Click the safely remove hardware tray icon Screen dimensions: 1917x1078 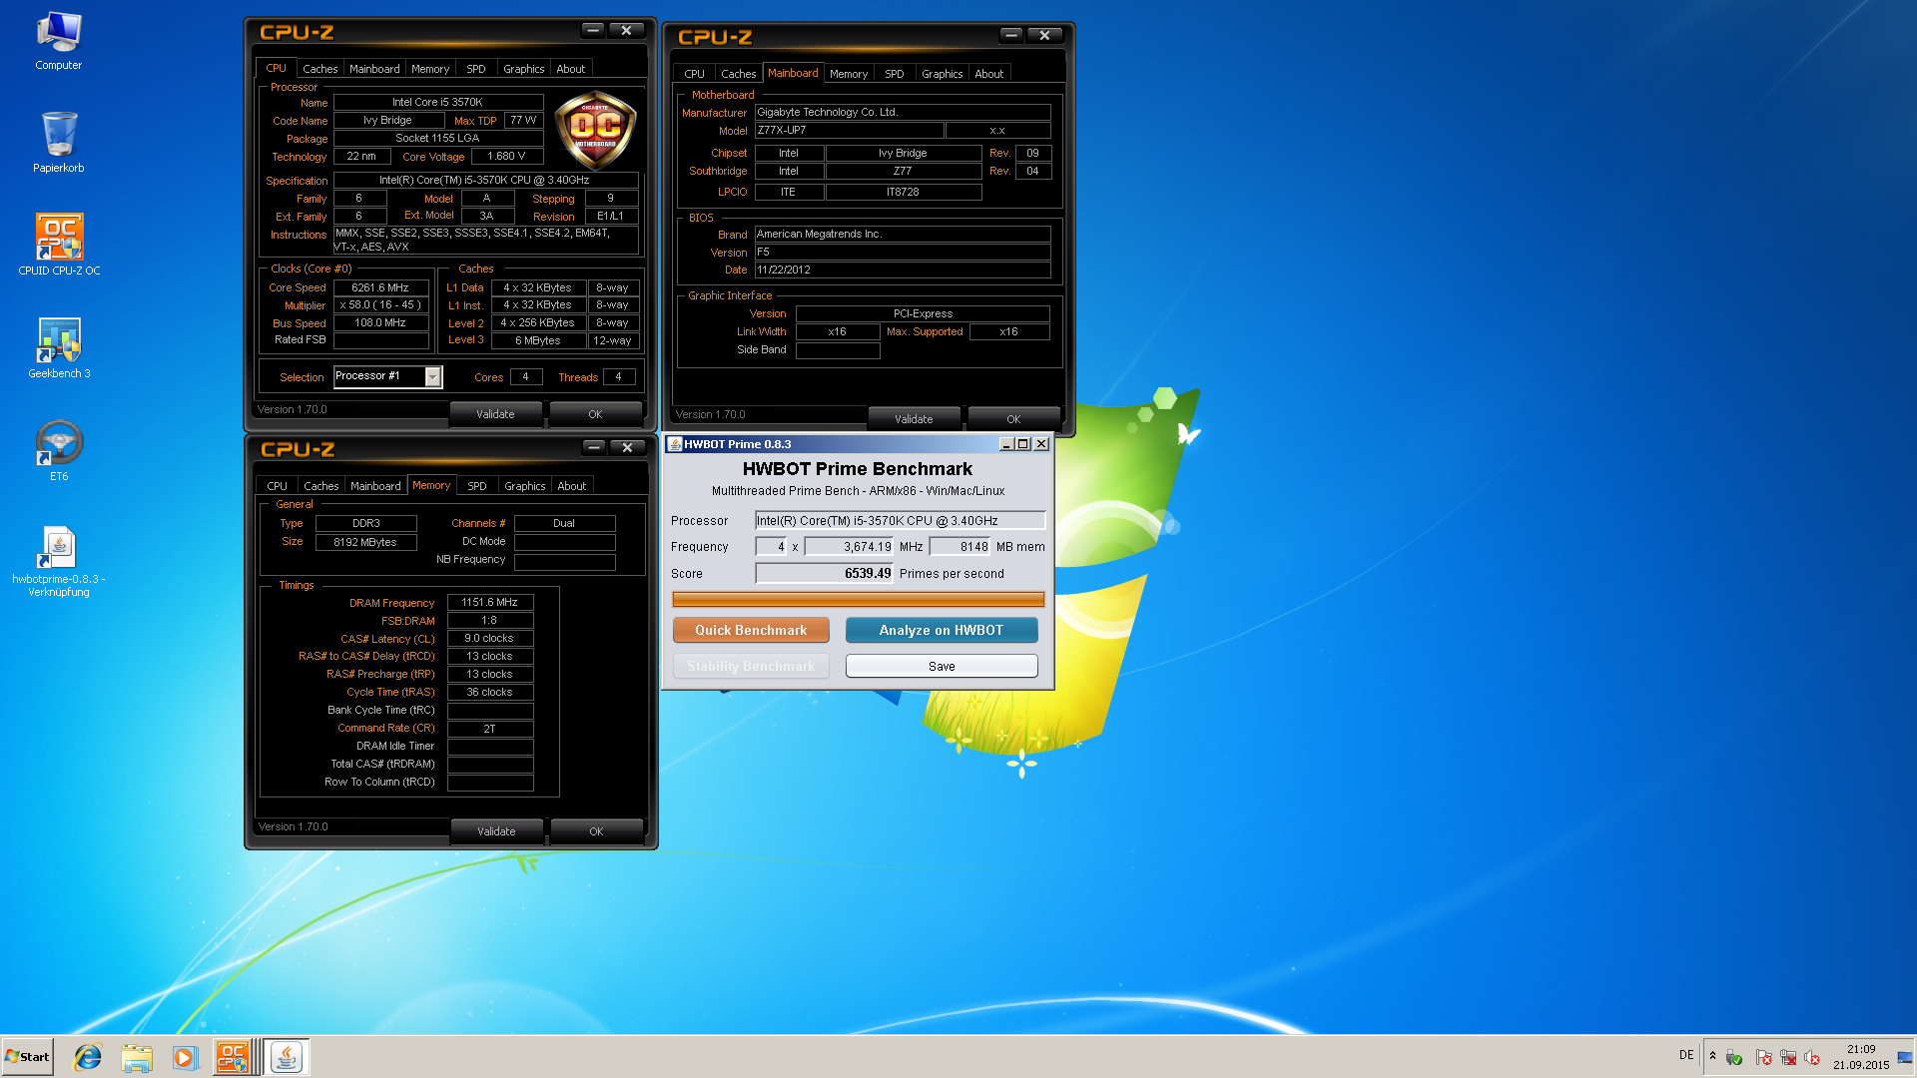pos(1734,1057)
